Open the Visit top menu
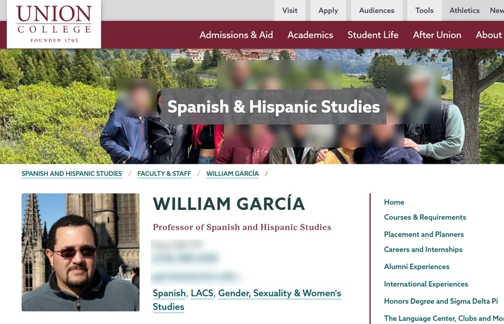The height and width of the screenshot is (324, 504). click(290, 10)
